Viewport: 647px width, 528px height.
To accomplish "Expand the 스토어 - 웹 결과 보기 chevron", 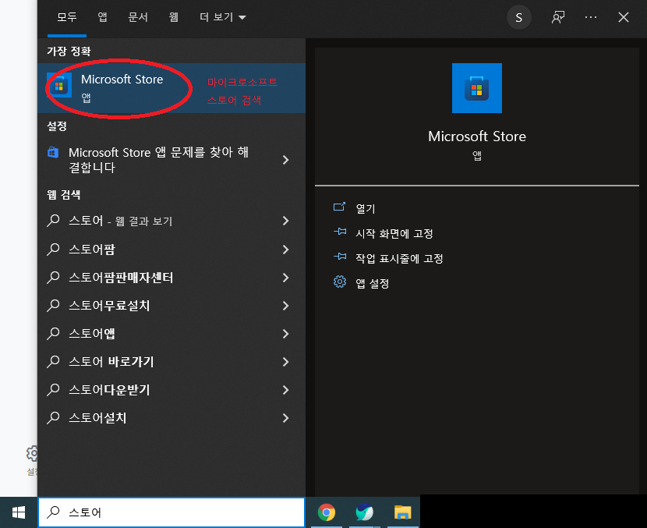I will point(287,221).
